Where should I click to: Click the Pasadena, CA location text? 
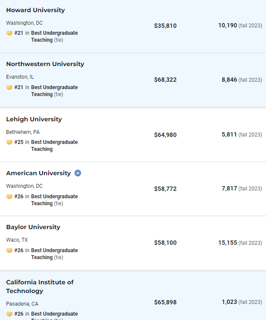(x=22, y=304)
